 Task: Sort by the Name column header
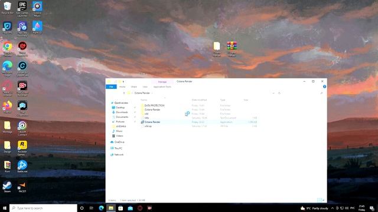(144, 100)
